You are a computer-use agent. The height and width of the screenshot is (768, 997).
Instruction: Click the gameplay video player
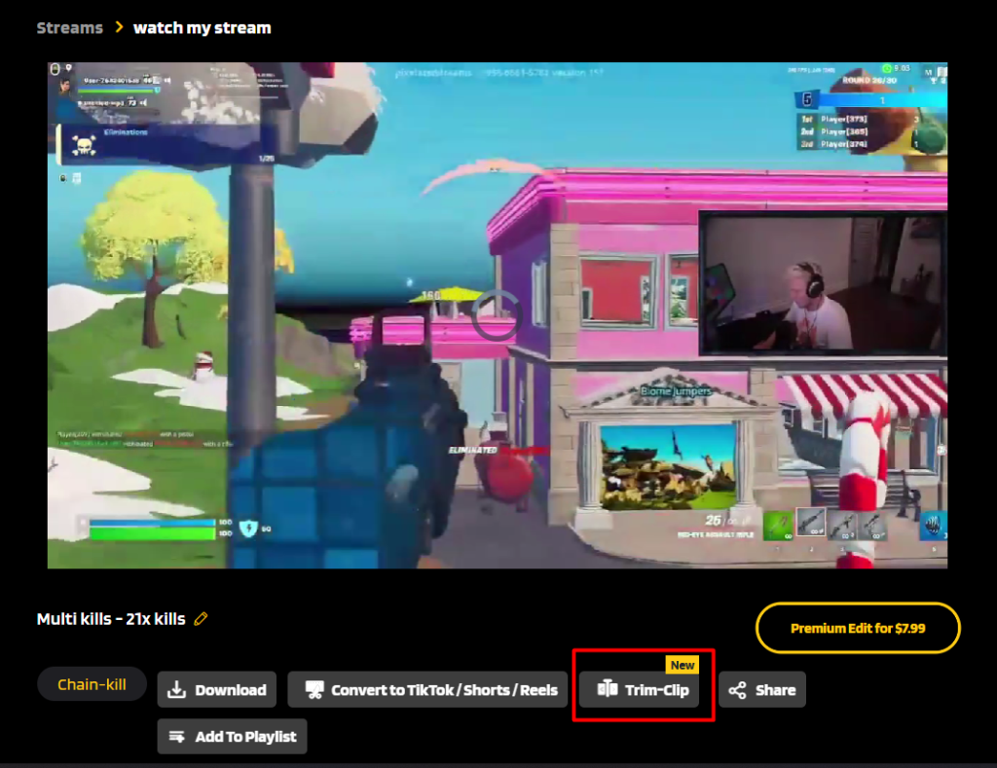(498, 315)
